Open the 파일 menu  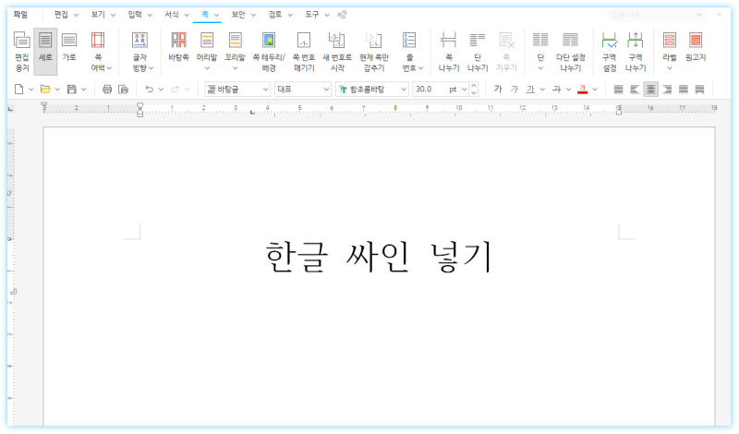pos(20,15)
